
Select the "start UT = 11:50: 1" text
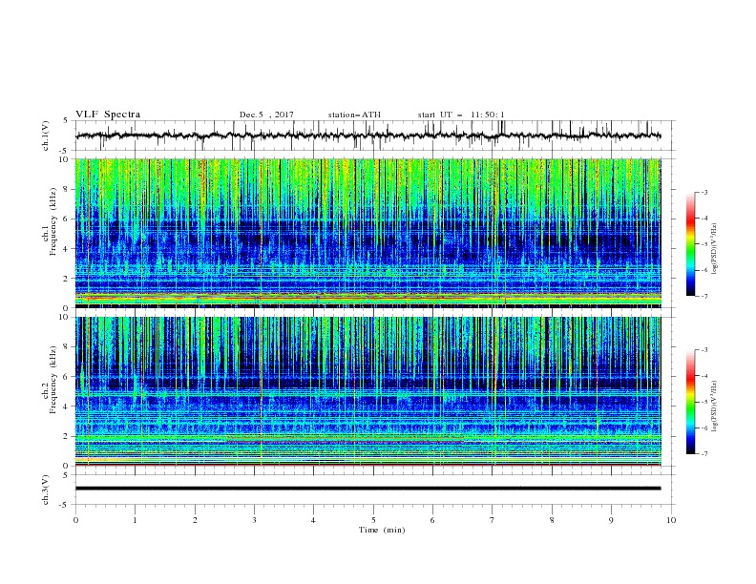point(461,115)
